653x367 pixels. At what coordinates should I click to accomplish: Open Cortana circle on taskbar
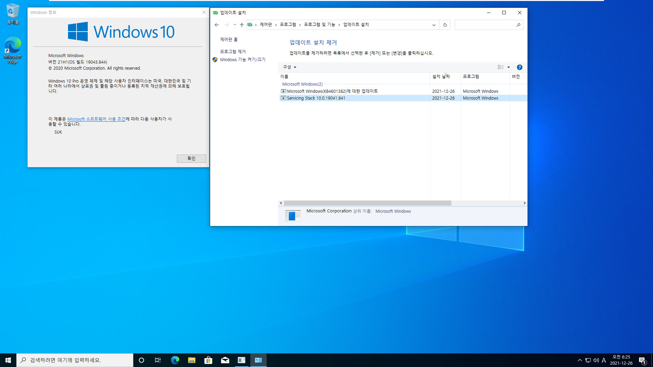point(141,360)
